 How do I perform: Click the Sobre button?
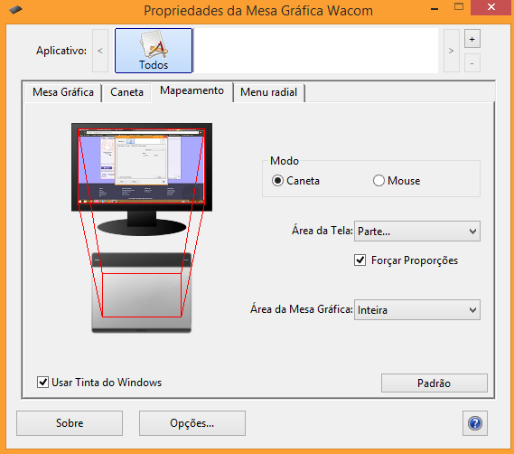[x=70, y=423]
